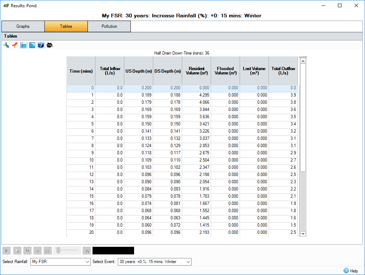Image resolution: width=365 pixels, height=275 pixels.
Task: Click the Resident Volume cell 2.504
Action: pos(197,160)
